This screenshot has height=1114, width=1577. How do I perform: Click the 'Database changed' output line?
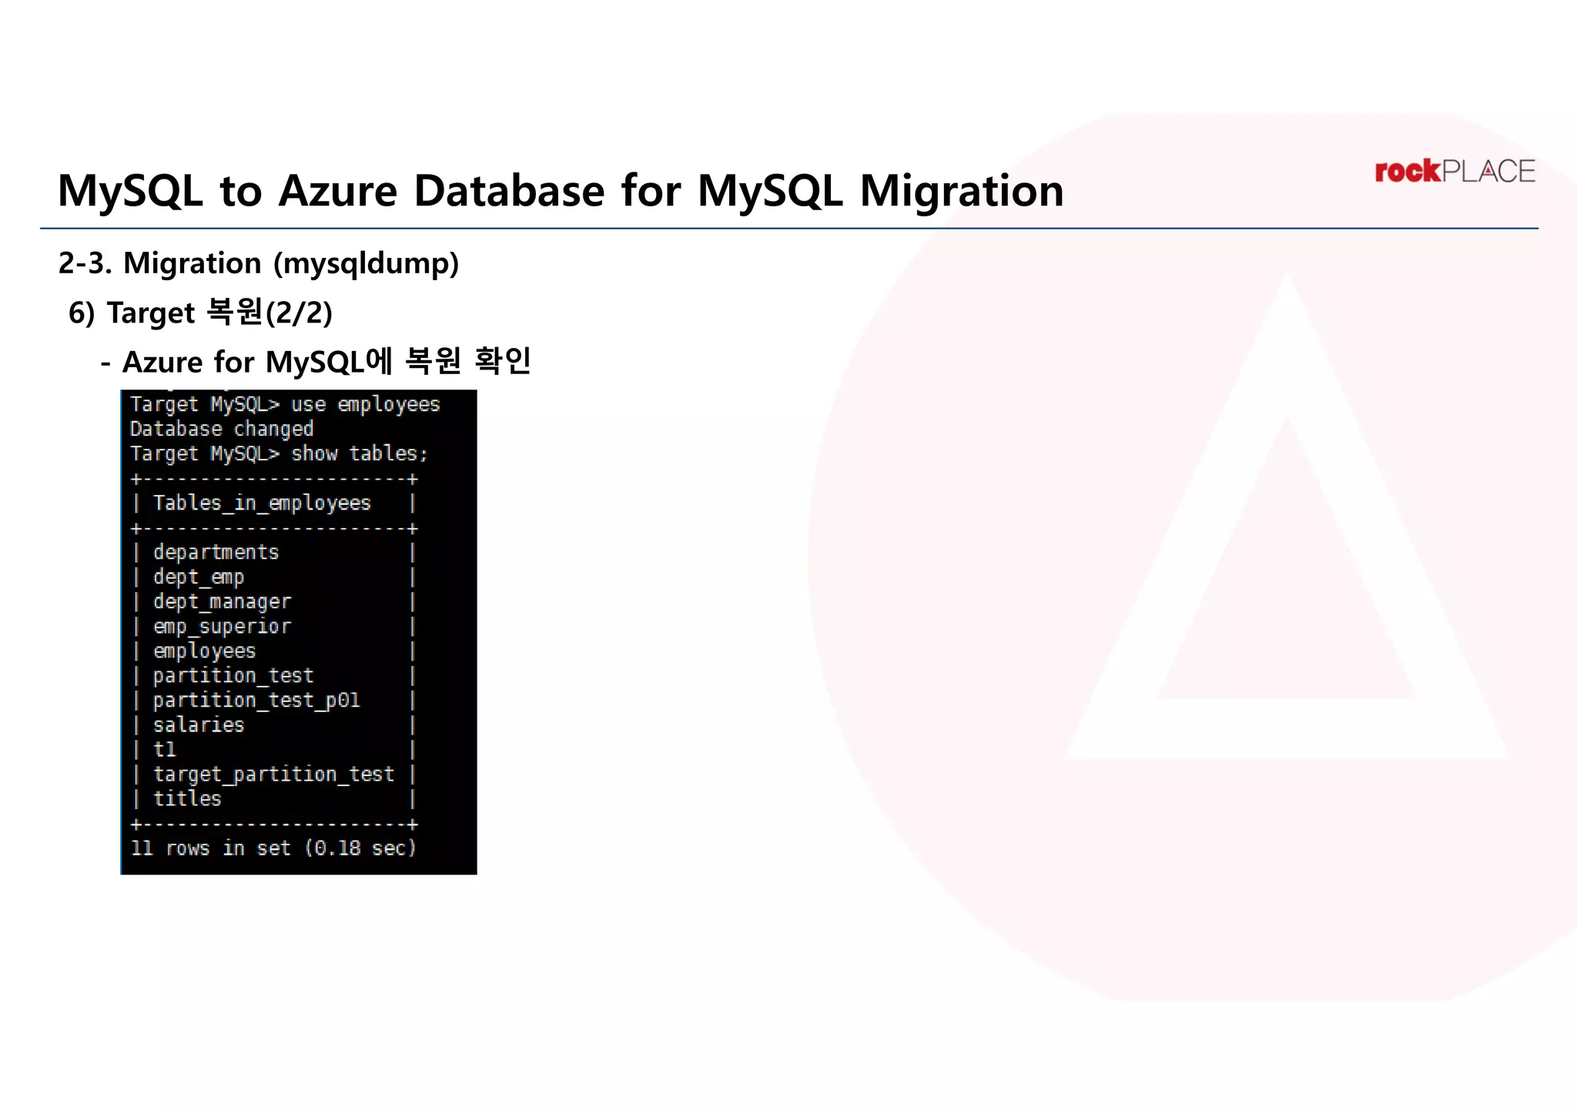(x=222, y=429)
